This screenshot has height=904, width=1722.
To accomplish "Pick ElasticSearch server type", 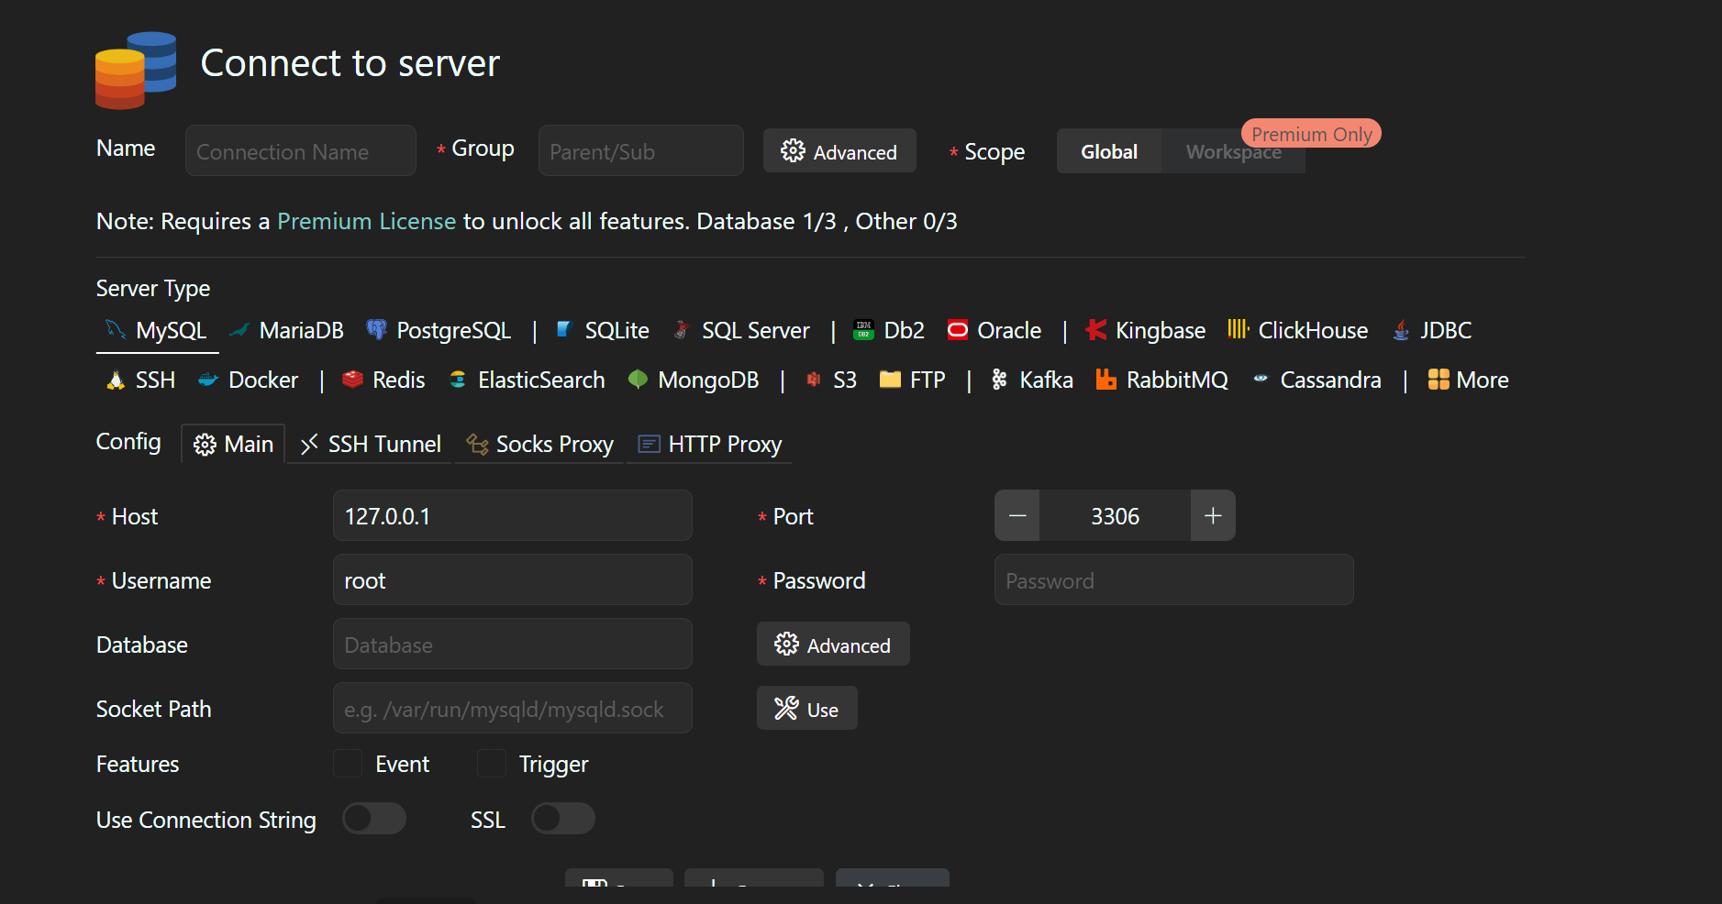I will tap(527, 380).
